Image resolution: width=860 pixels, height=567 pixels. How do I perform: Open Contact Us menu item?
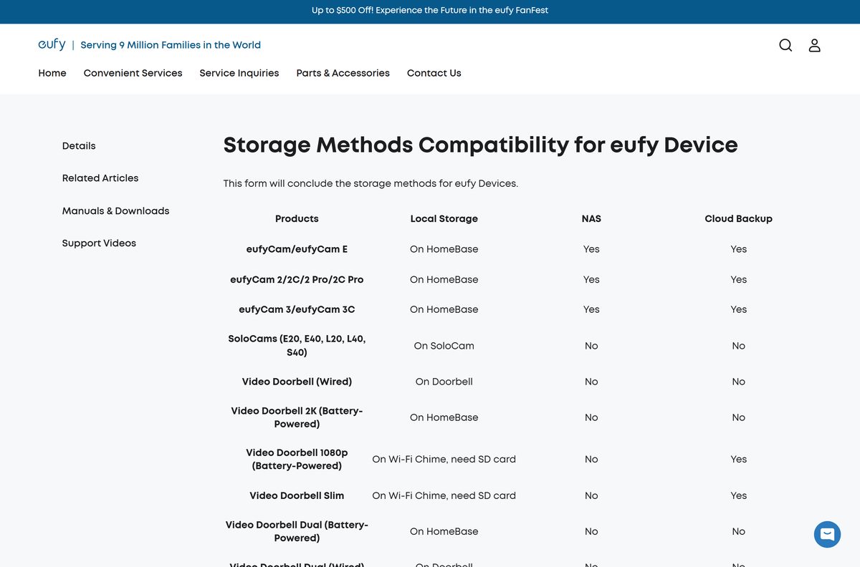point(434,73)
